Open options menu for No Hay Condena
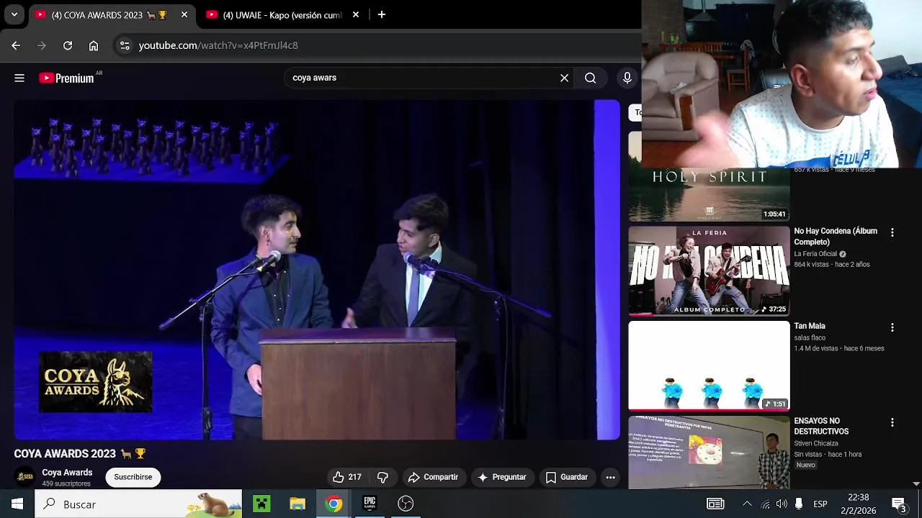 point(892,232)
